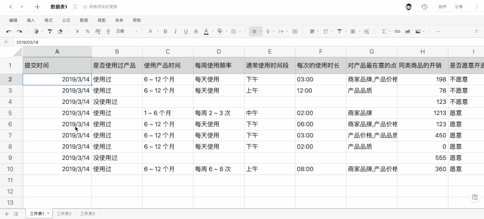The height and width of the screenshot is (219, 484).
Task: Create a new document with plus icon
Action: click(x=37, y=7)
